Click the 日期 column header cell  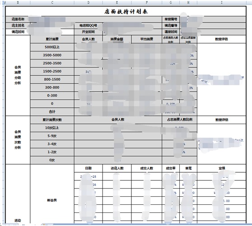[x=89, y=168]
